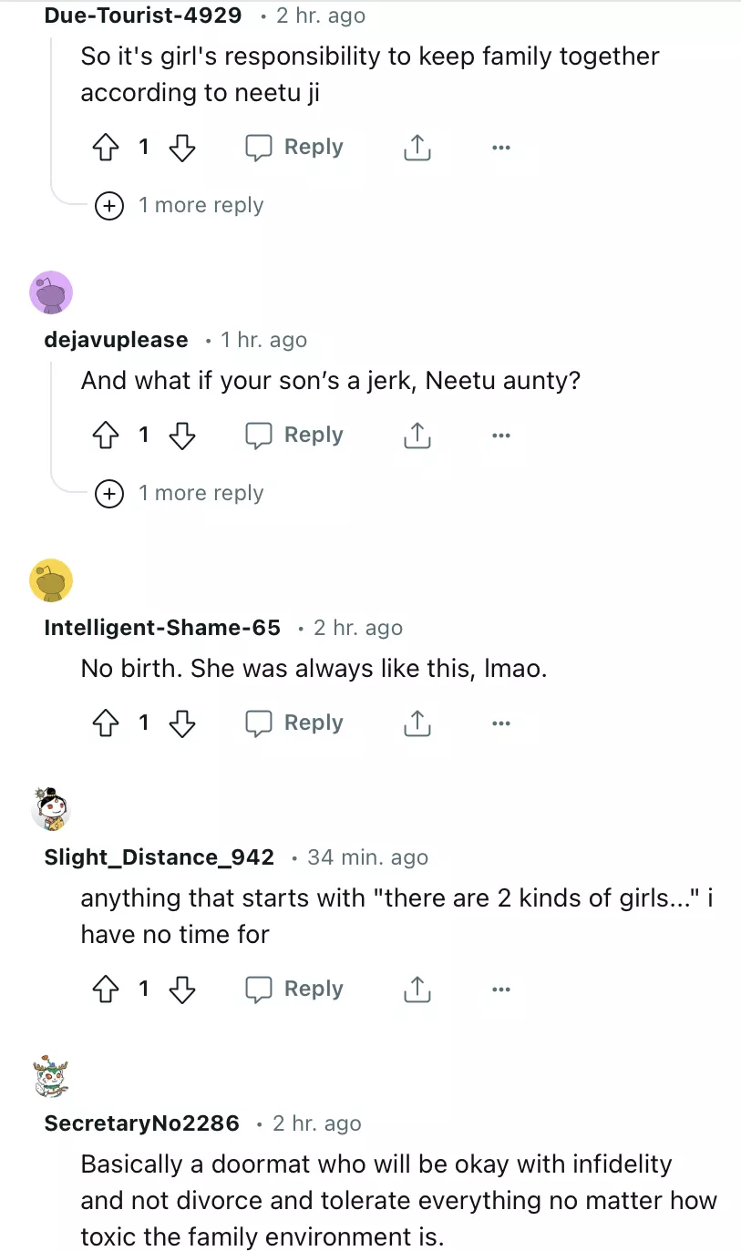Open SecretaryNo2286's profile link
Screen dimensions: 741x1251
[x=141, y=1123]
